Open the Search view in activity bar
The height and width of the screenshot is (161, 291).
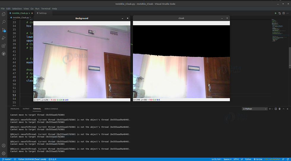coord(4,22)
